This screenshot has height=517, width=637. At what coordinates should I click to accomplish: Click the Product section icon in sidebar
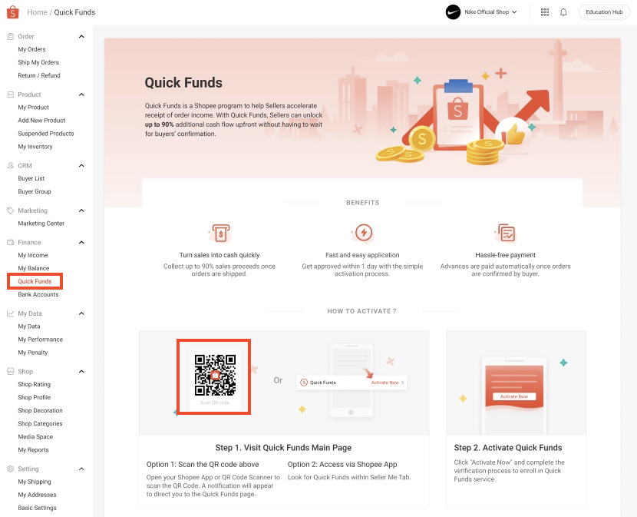pyautogui.click(x=10, y=94)
